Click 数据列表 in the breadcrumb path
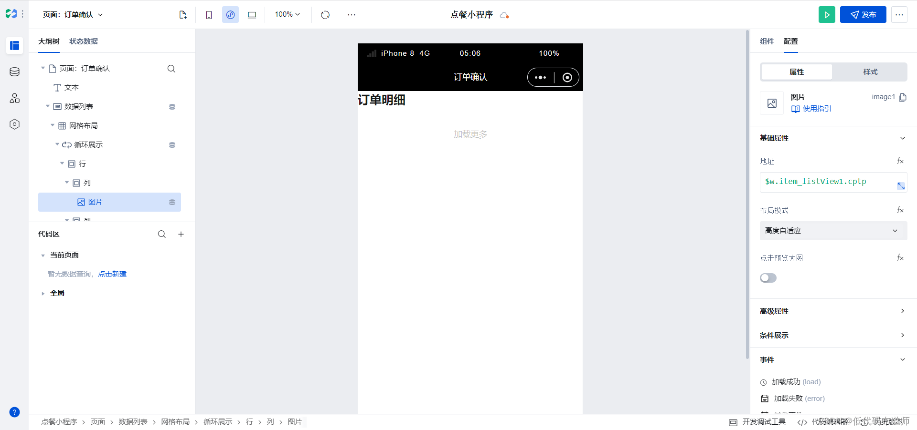Image resolution: width=917 pixels, height=430 pixels. 133,422
